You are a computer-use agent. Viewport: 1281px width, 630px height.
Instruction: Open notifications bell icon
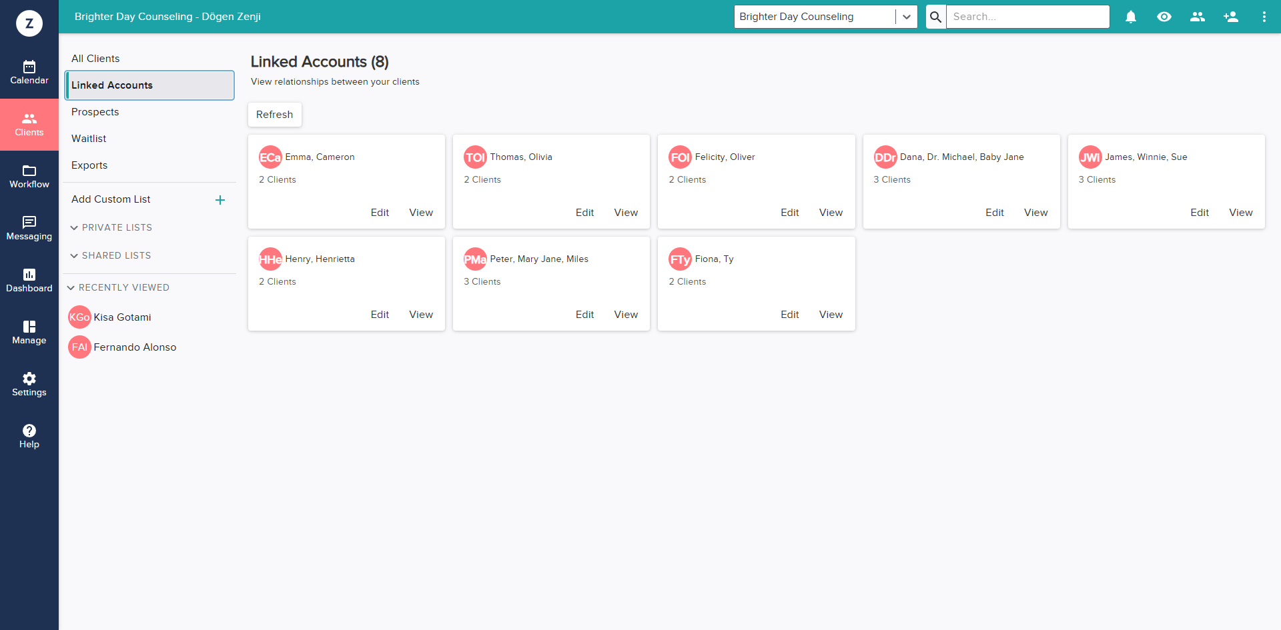click(1131, 17)
